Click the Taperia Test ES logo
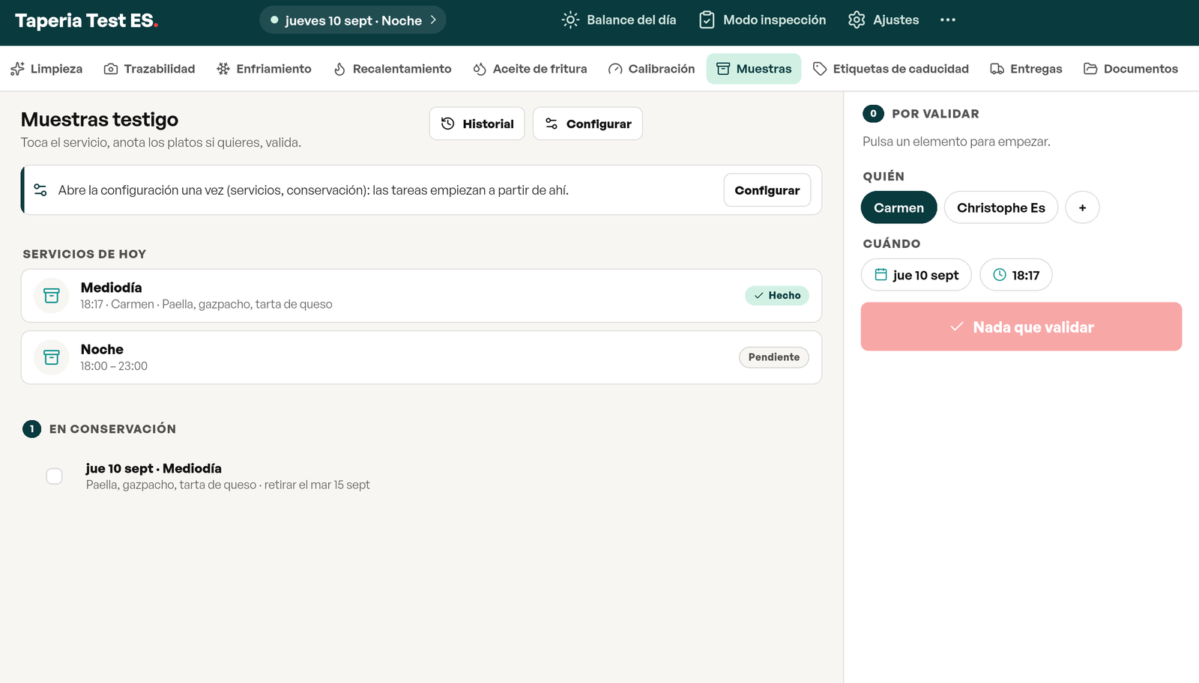Screen dimensions: 1199x683 tap(87, 21)
